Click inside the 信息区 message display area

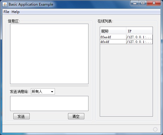(49, 54)
